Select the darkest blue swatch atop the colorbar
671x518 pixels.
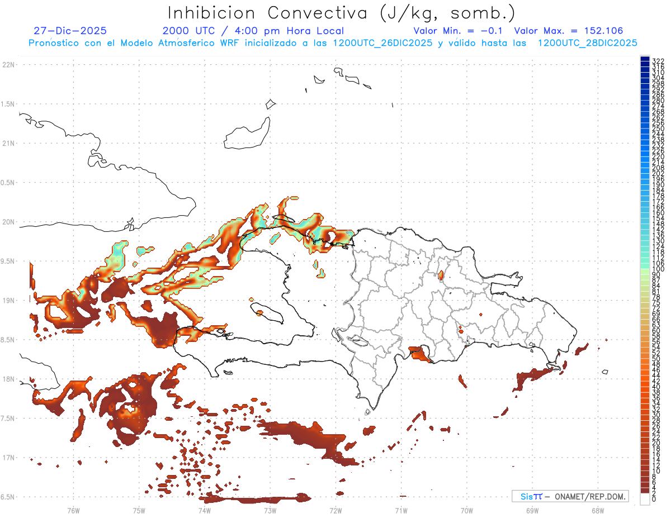tap(645, 59)
